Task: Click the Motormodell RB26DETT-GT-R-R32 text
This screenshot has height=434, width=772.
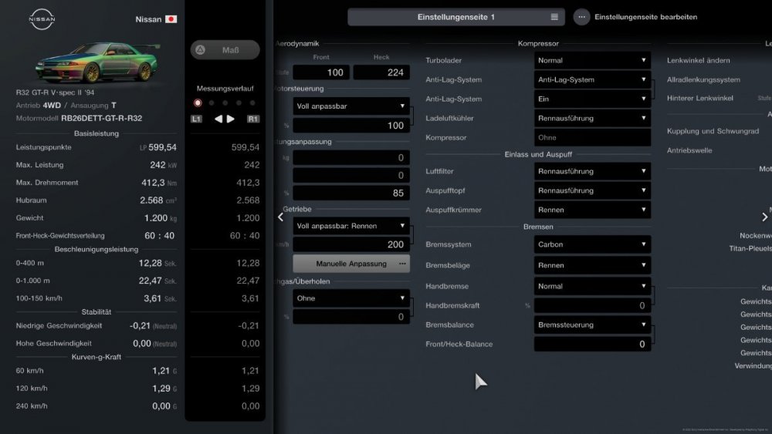Action: 101,118
